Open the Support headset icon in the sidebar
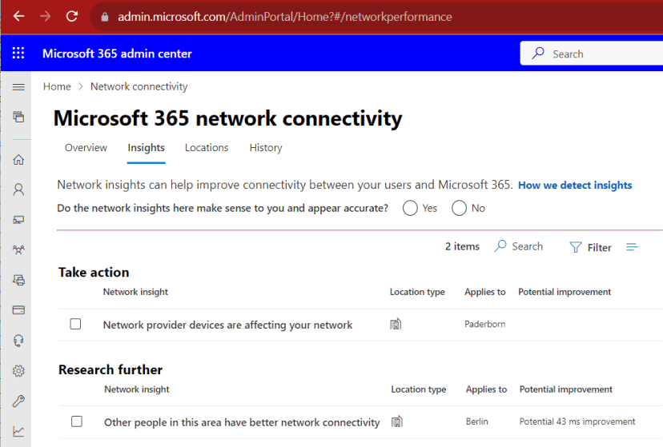The height and width of the screenshot is (447, 663). [x=18, y=341]
